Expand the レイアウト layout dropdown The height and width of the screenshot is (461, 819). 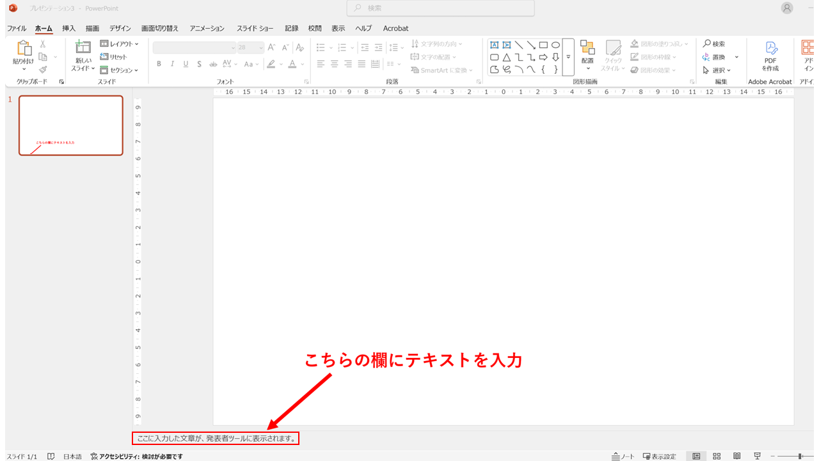pos(119,44)
